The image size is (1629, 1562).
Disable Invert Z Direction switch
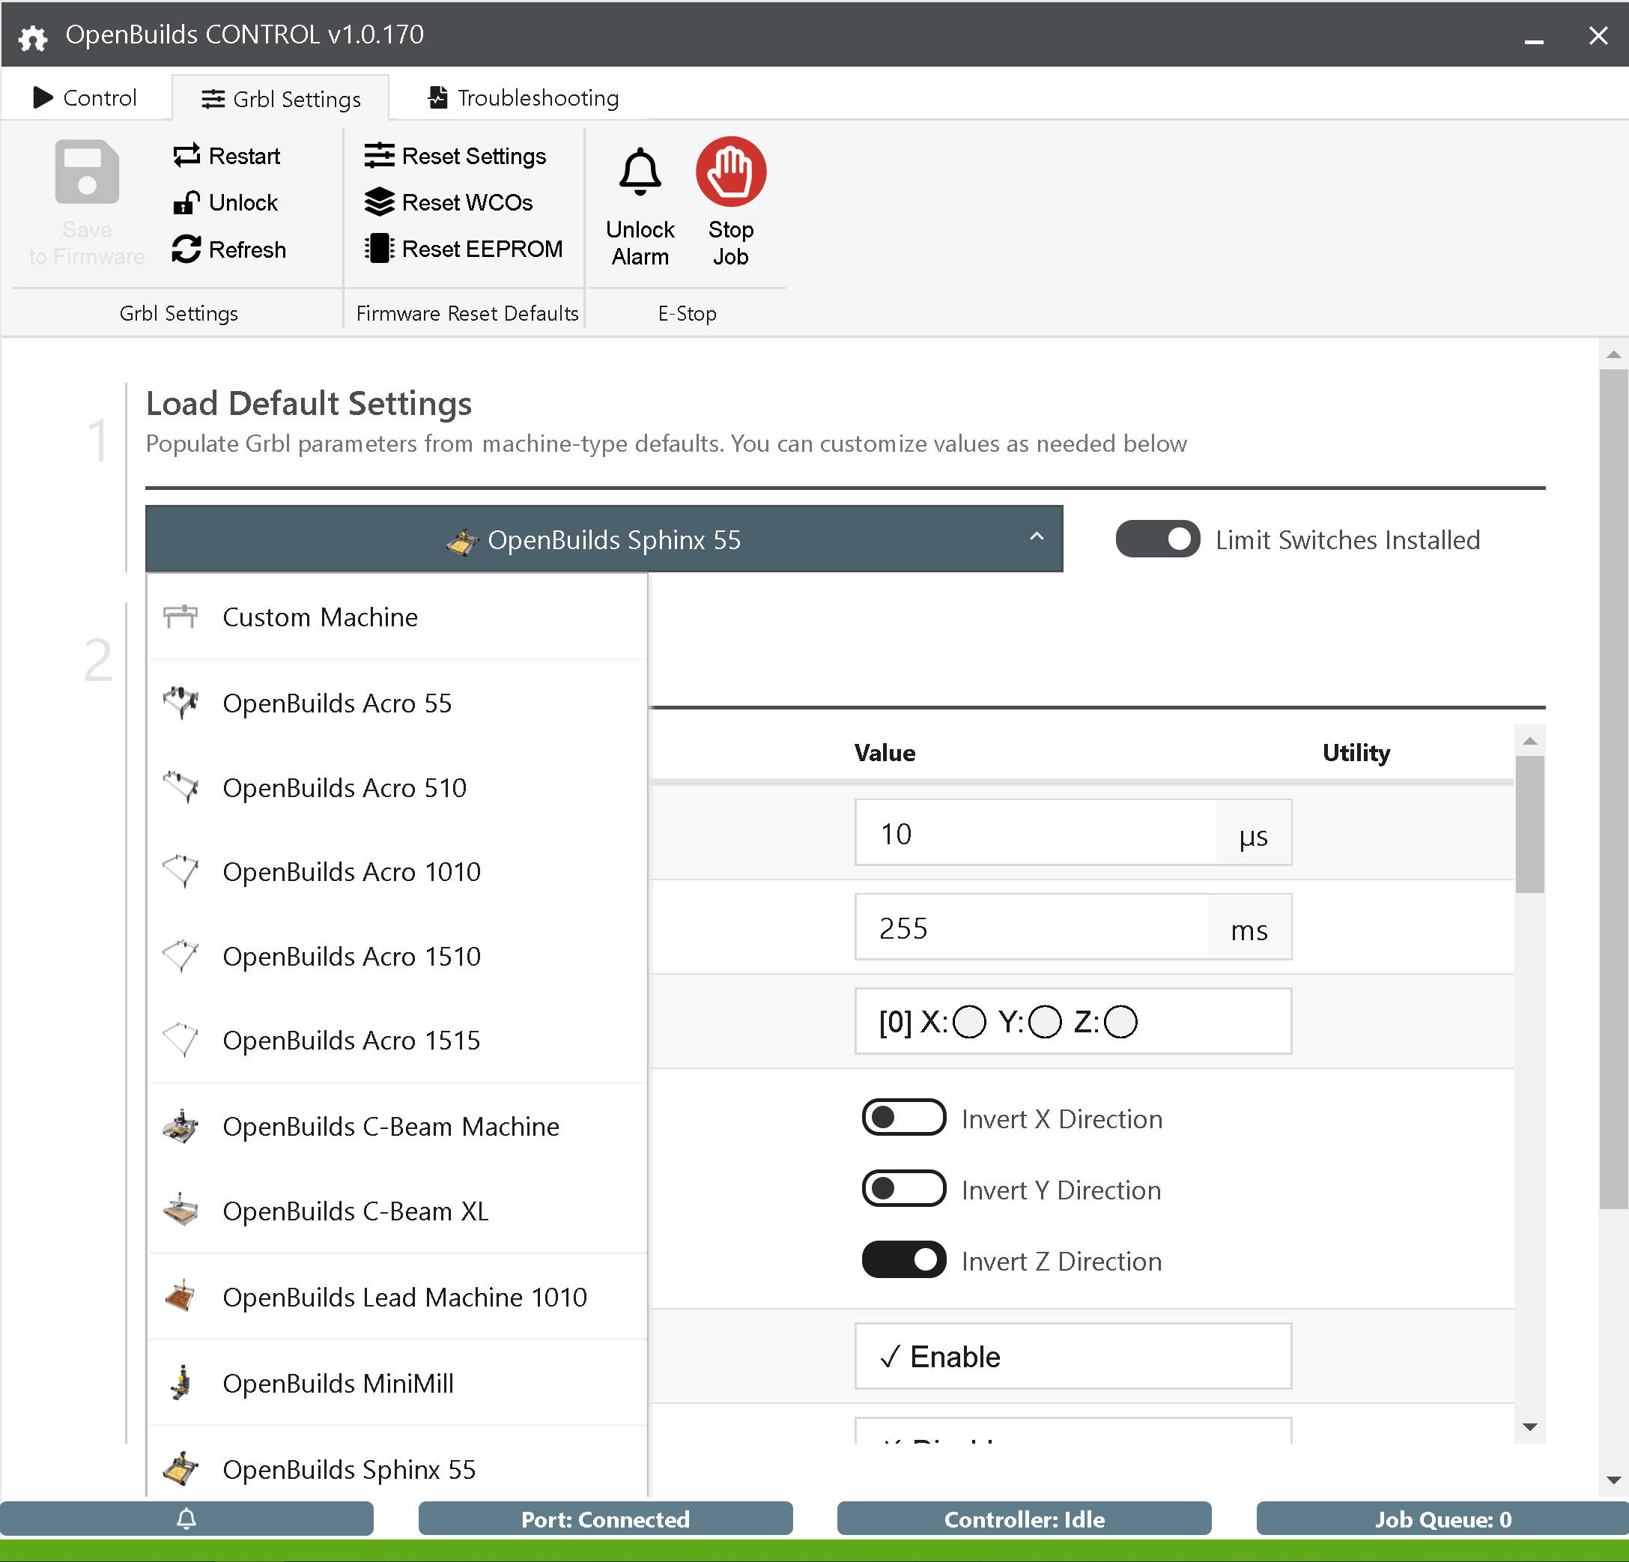(903, 1259)
